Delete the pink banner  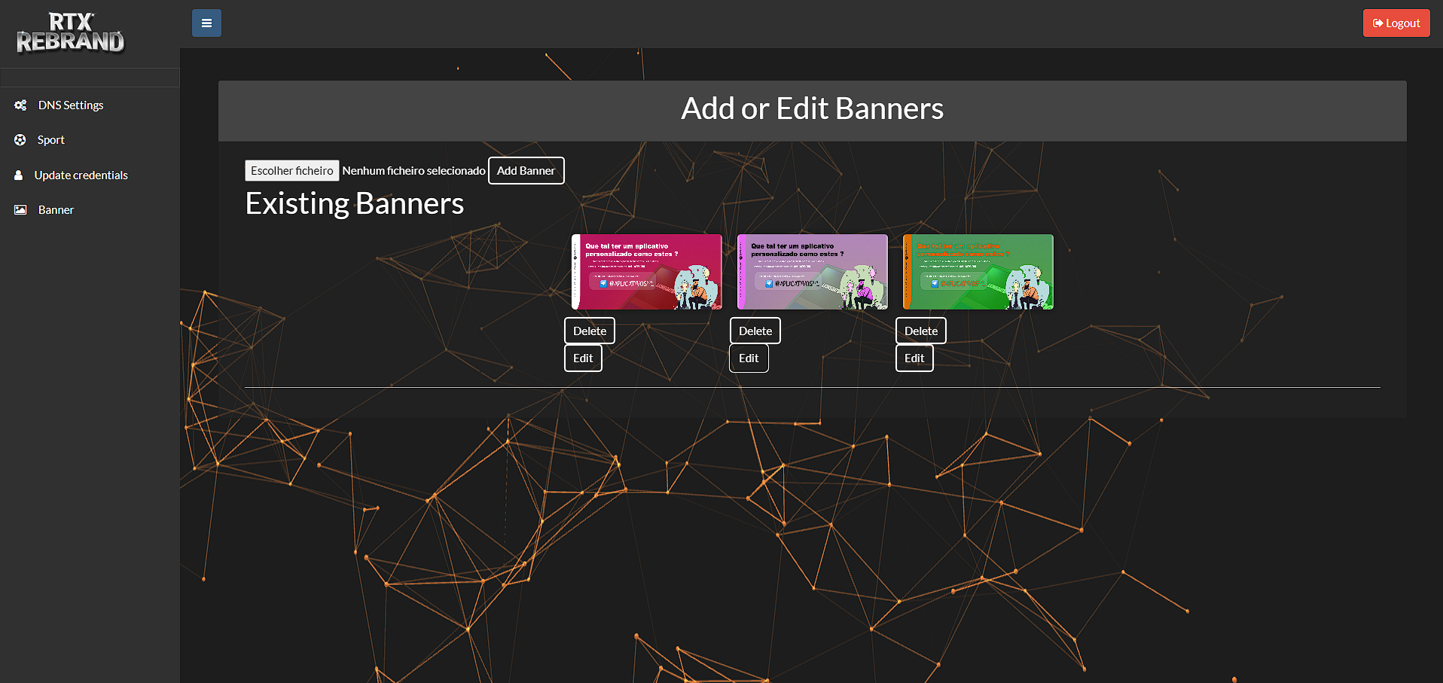[x=590, y=331]
